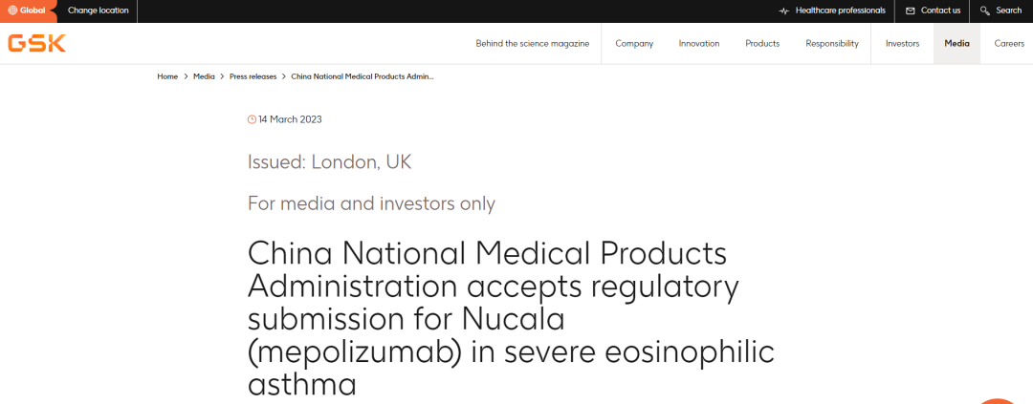Click the GSK logo
This screenshot has width=1033, height=404.
point(36,43)
